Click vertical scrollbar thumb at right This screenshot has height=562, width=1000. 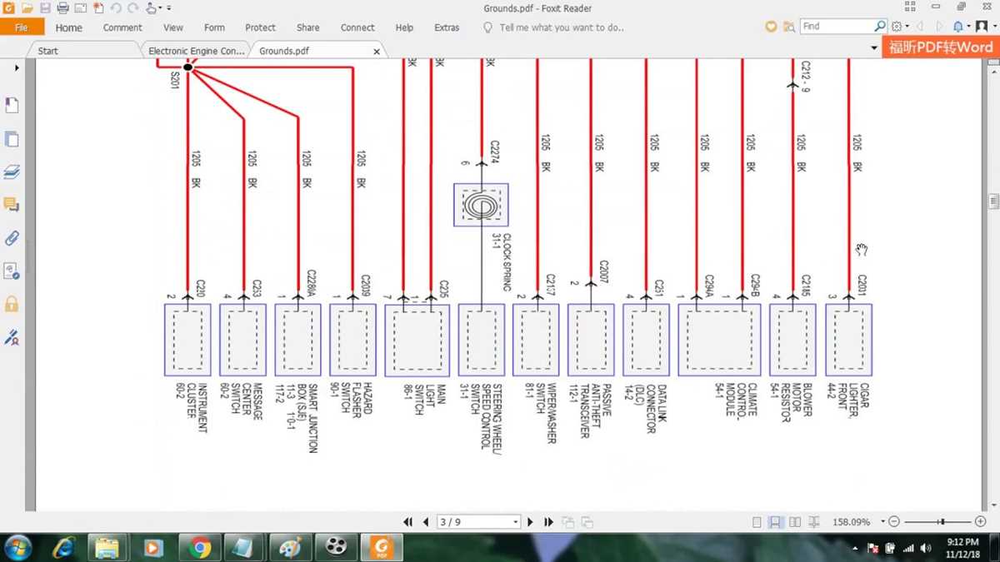click(x=993, y=201)
